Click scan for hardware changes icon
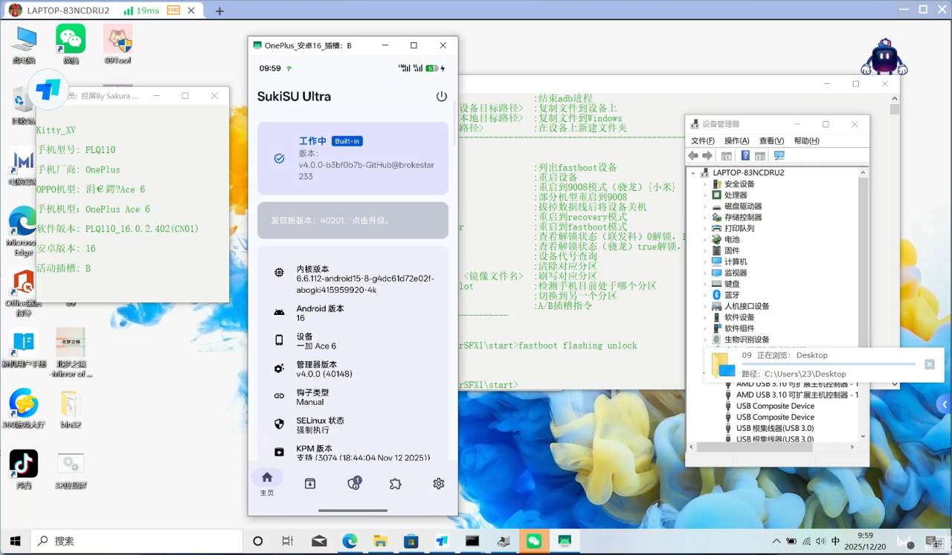The width and height of the screenshot is (952, 555). [779, 156]
